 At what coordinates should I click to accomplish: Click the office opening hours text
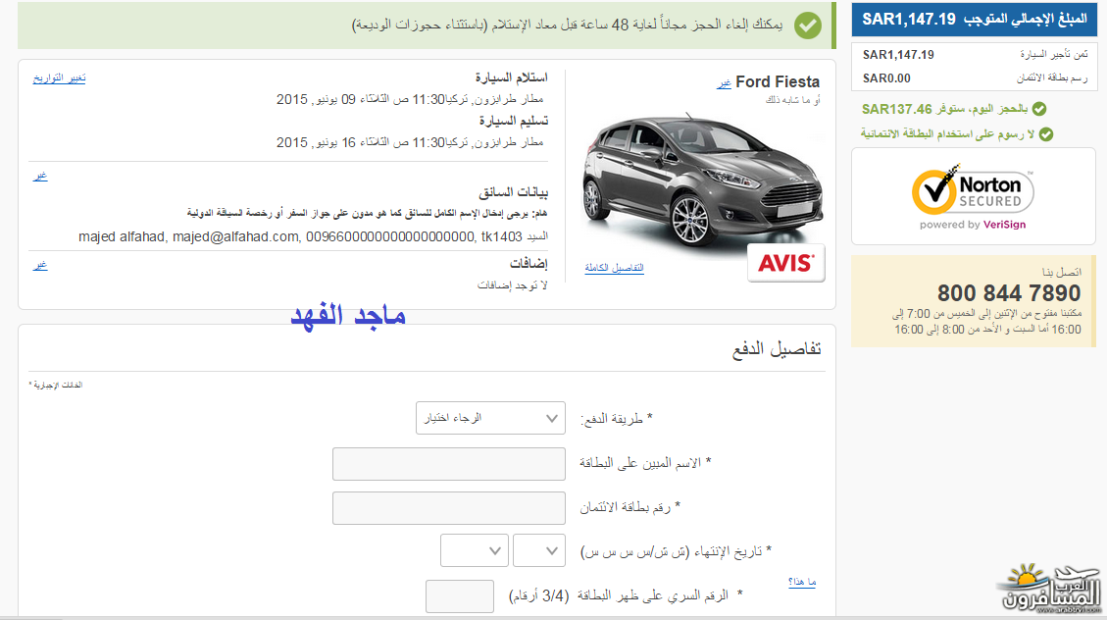coord(987,322)
